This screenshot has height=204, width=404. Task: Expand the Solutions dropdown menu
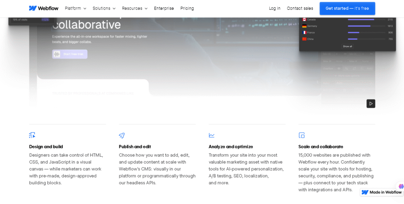104,8
